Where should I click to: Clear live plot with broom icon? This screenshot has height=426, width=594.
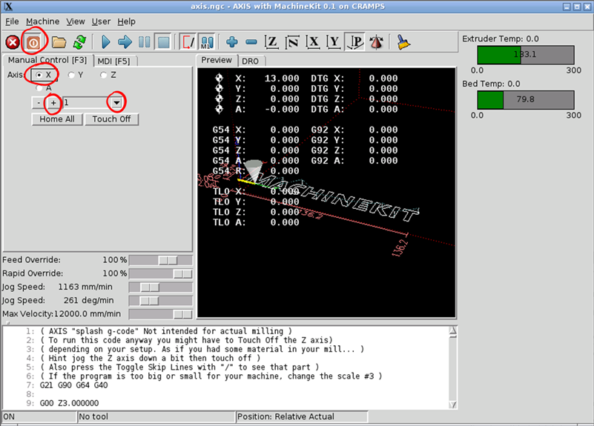[x=403, y=41]
